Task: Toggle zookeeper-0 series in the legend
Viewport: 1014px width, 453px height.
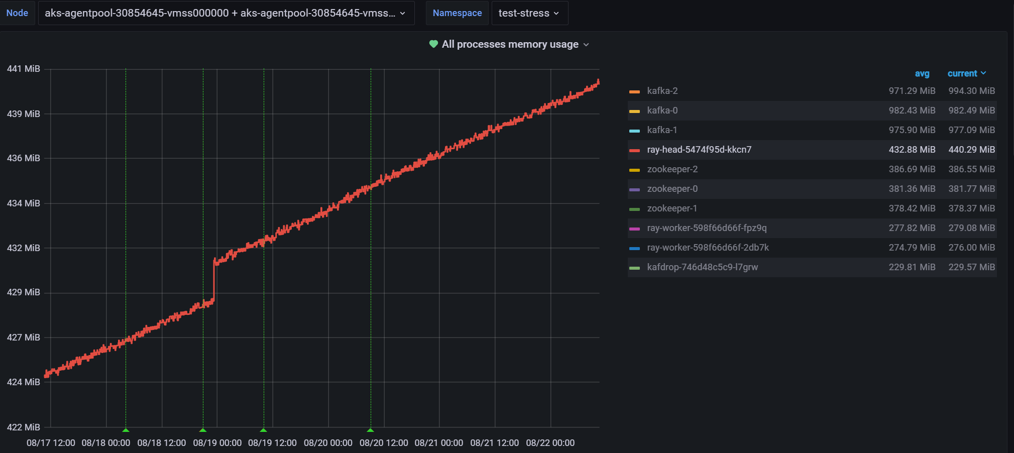Action: click(x=672, y=189)
